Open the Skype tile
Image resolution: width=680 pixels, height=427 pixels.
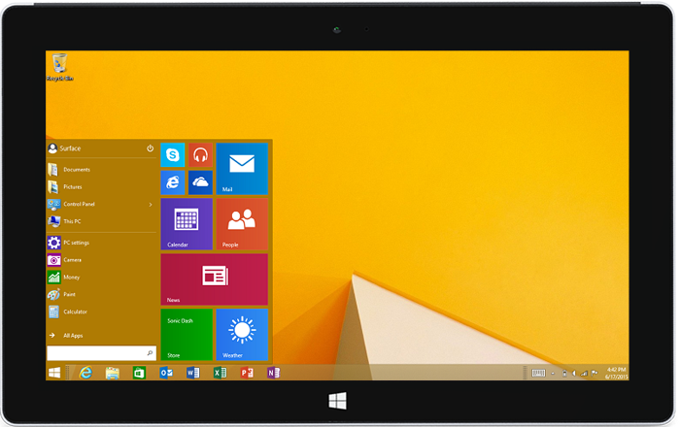click(173, 154)
